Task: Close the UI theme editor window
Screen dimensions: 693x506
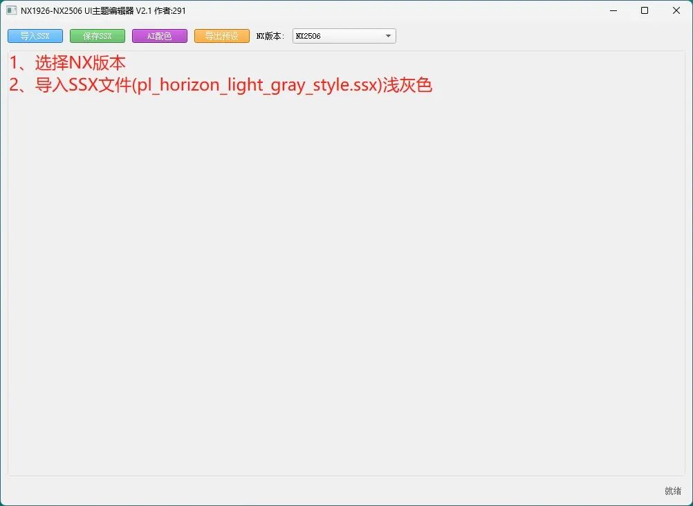Action: (x=676, y=10)
